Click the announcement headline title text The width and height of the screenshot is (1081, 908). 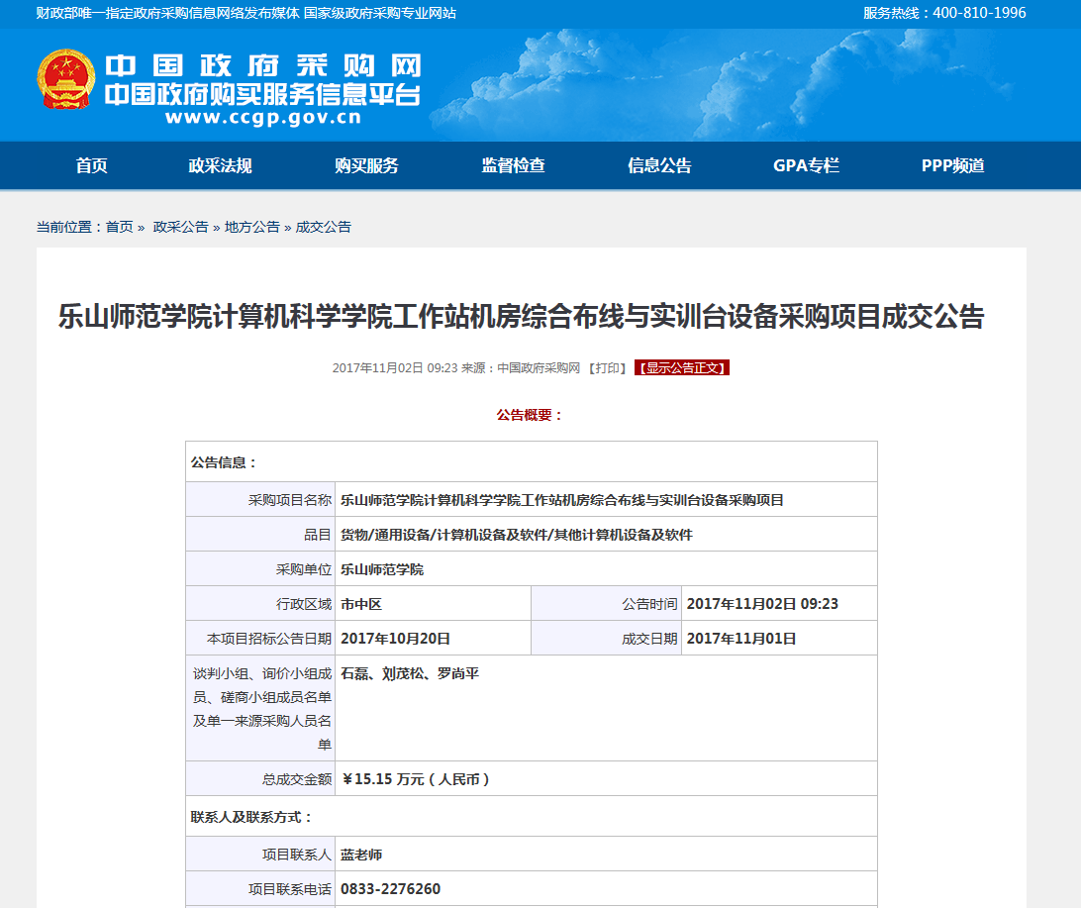(521, 317)
